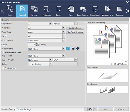
Task: Click the tag icon beside Paper Profile
Action: click(77, 49)
